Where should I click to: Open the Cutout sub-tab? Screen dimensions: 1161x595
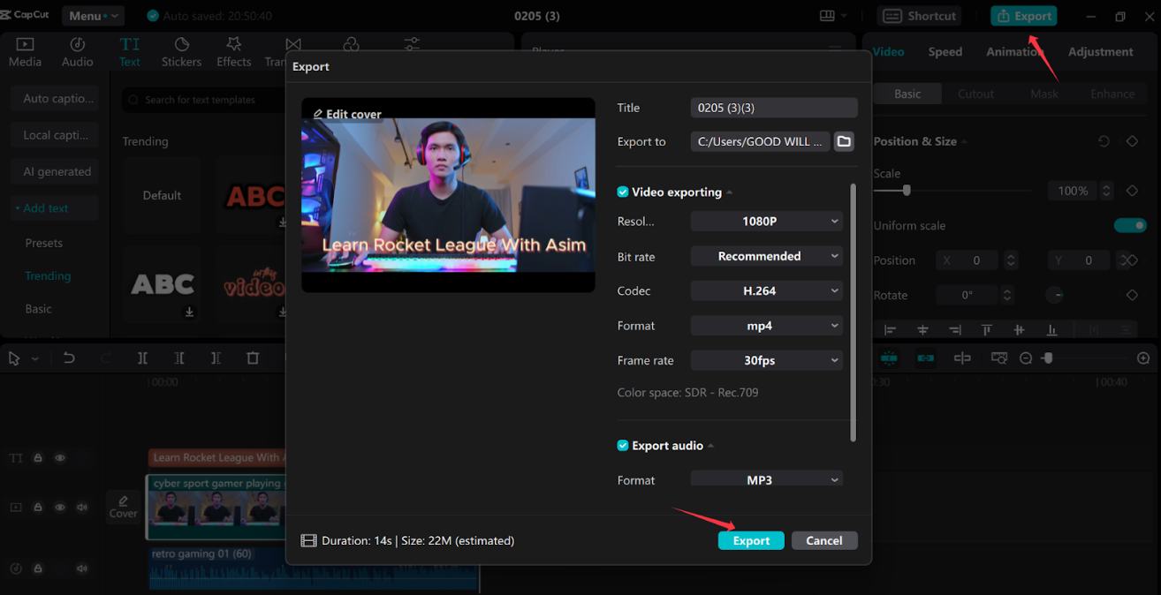click(975, 94)
